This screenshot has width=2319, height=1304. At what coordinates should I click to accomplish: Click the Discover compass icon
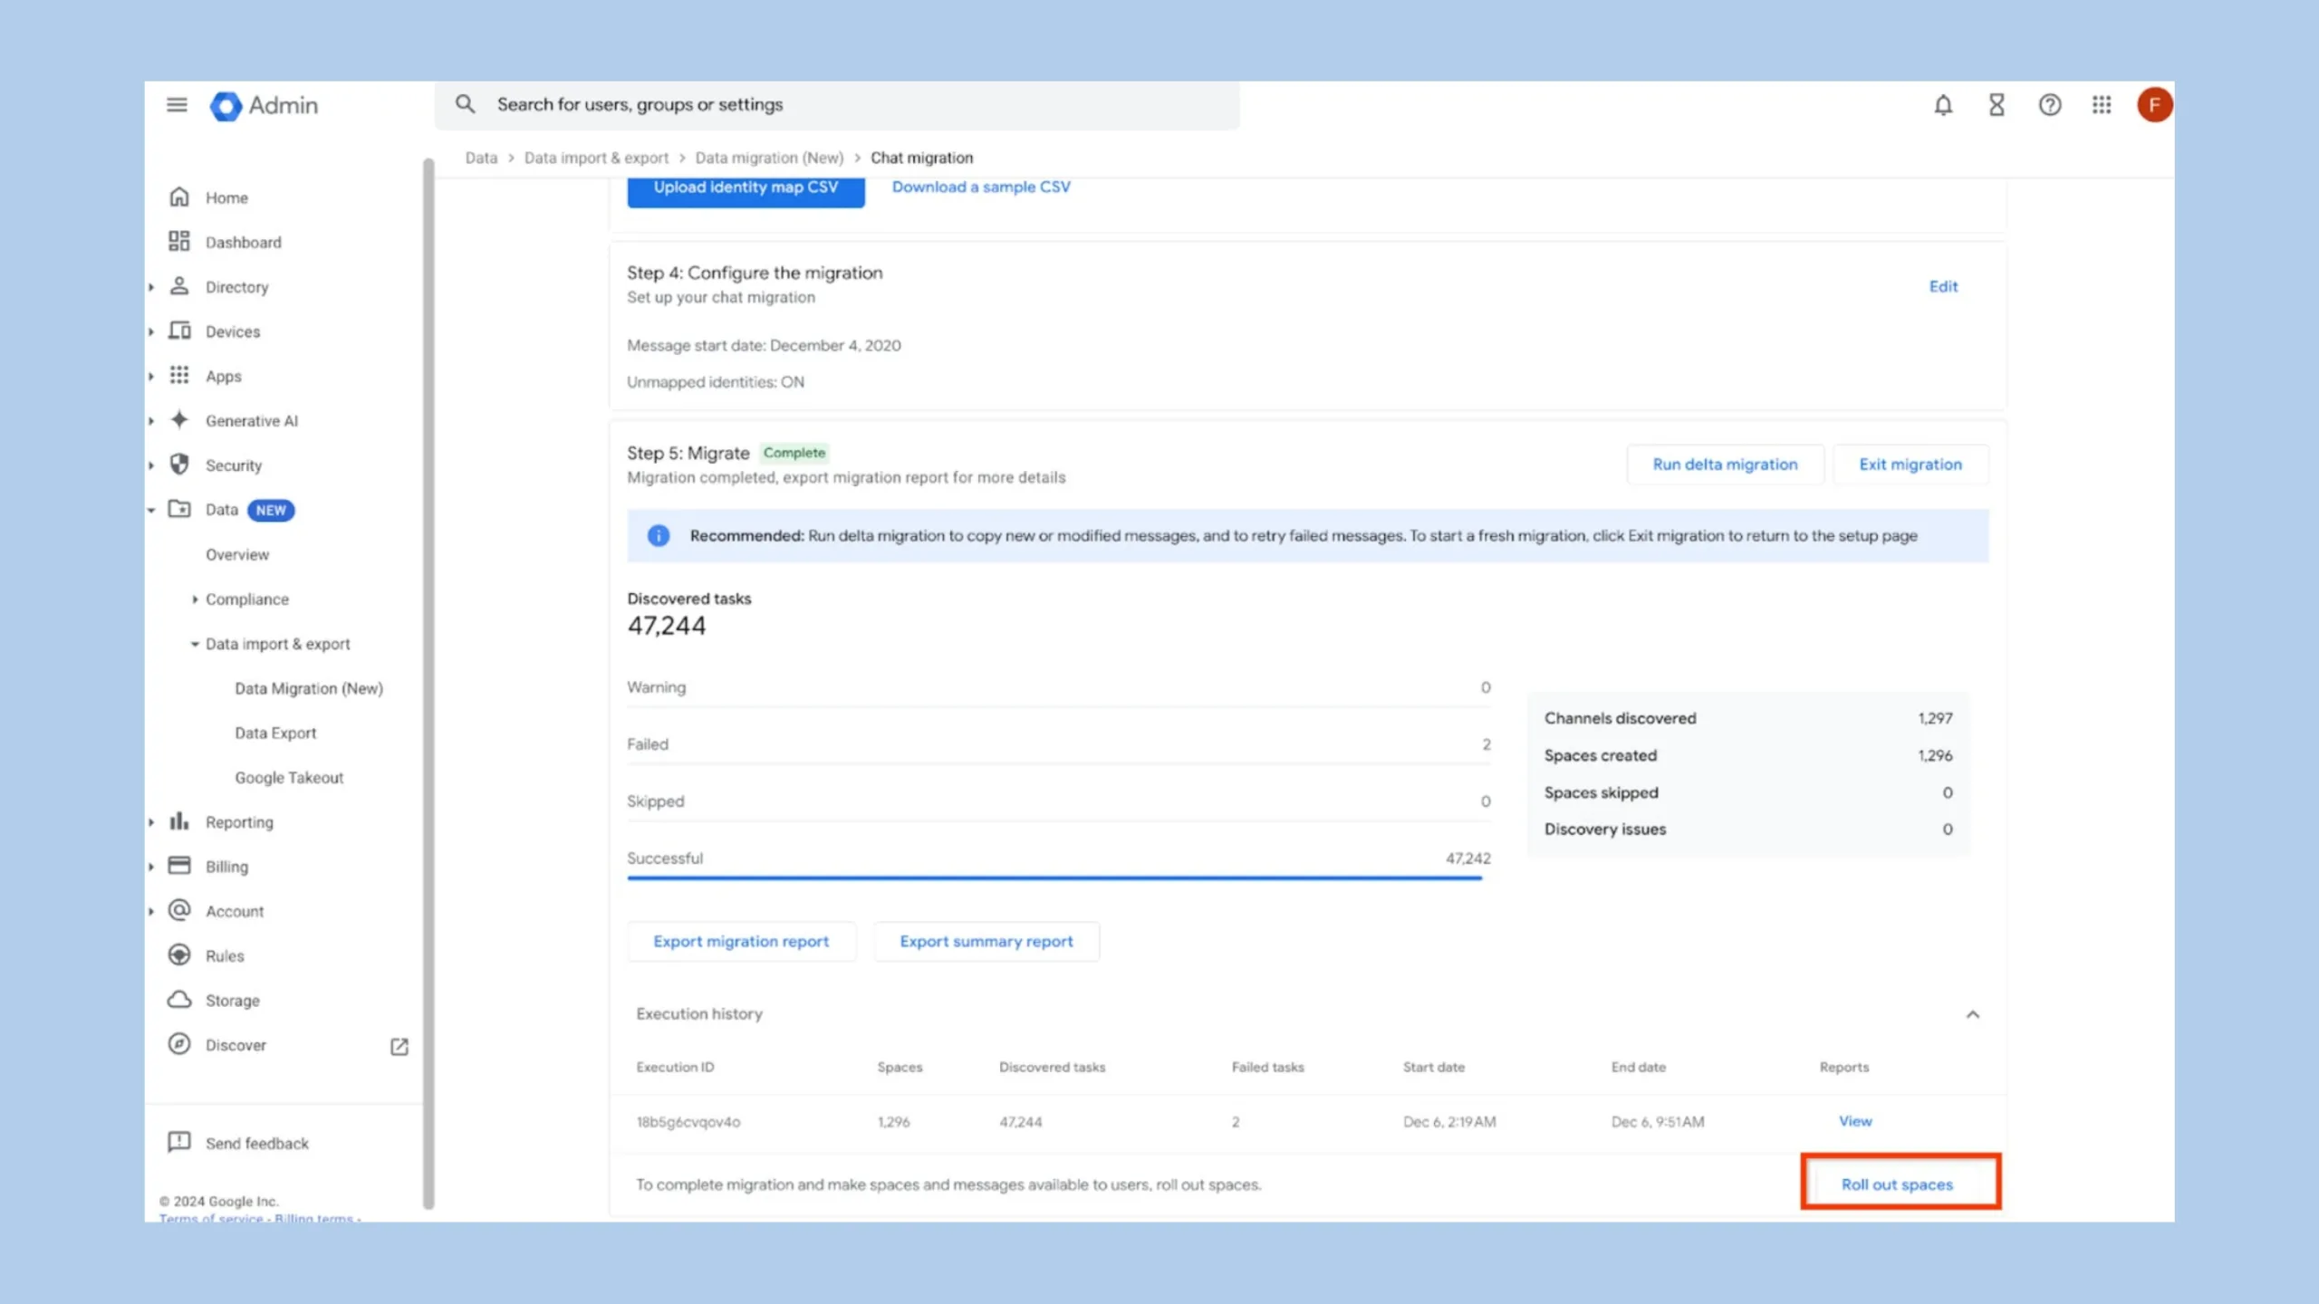[x=179, y=1044]
